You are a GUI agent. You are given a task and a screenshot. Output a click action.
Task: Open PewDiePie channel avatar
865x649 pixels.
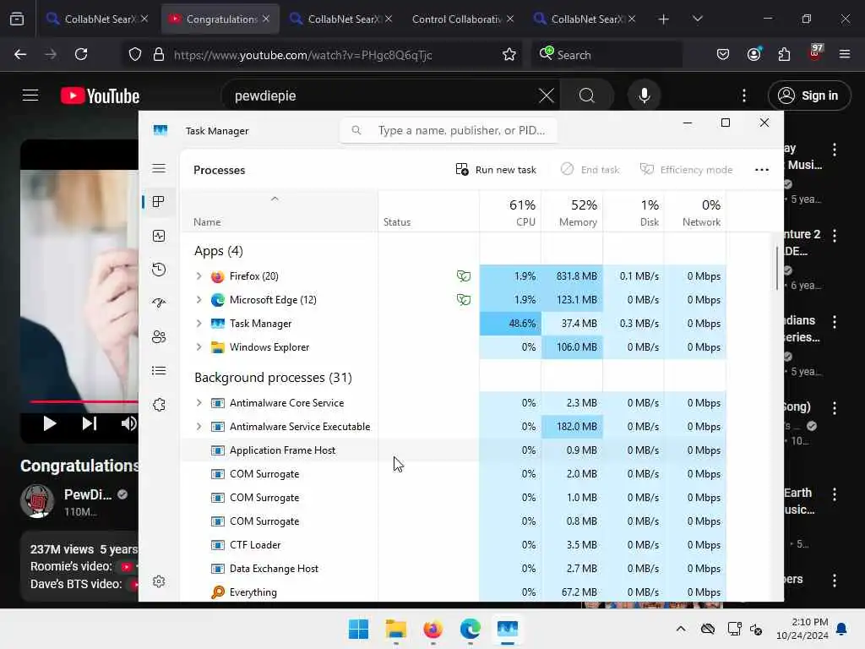[x=37, y=501]
